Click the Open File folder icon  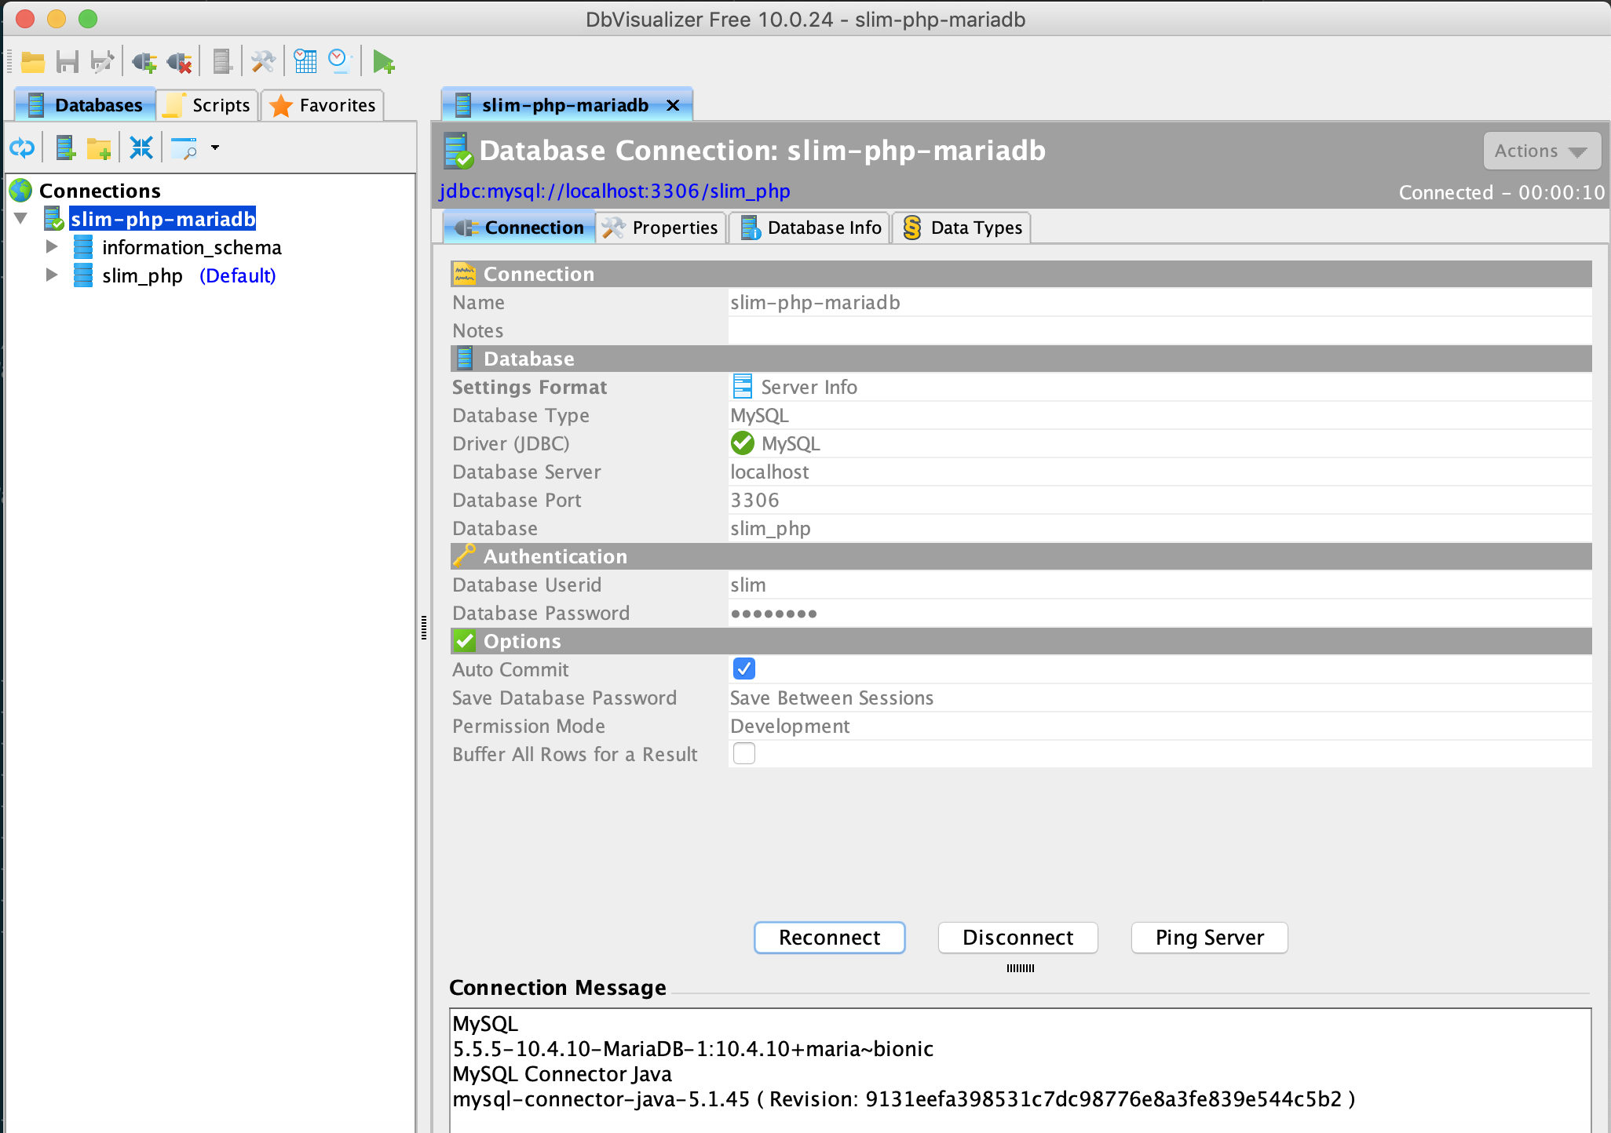[x=32, y=62]
